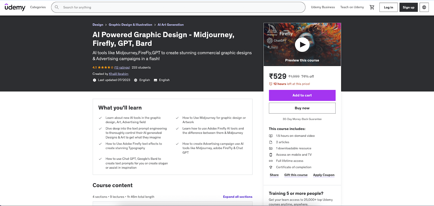Click Buy now button
This screenshot has width=434, height=206.
pyautogui.click(x=302, y=108)
